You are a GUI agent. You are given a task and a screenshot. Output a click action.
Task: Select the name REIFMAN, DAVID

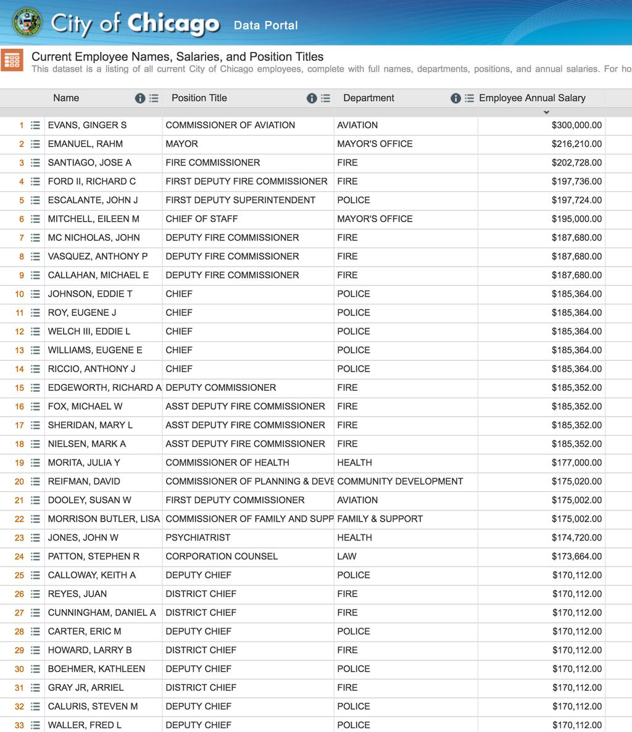coord(84,481)
